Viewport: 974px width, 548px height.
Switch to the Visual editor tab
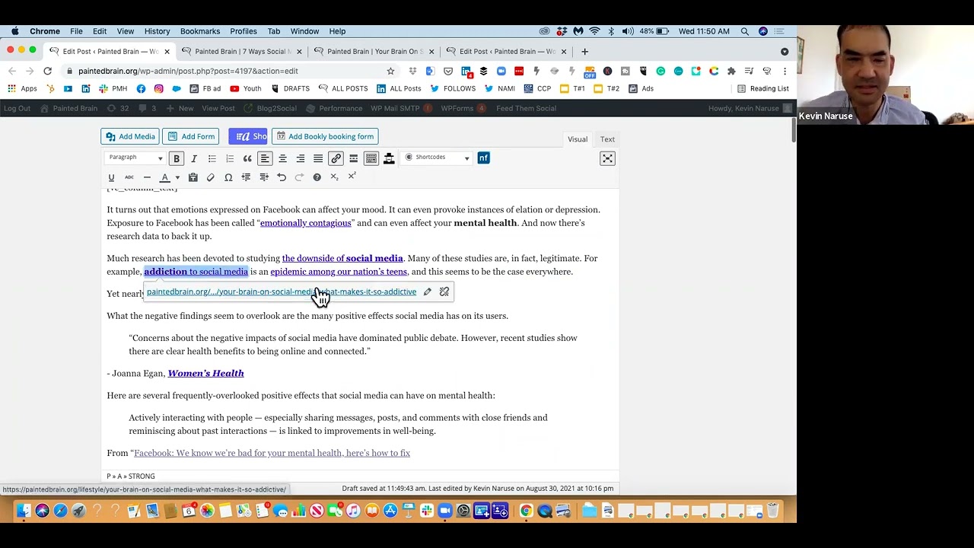tap(578, 139)
